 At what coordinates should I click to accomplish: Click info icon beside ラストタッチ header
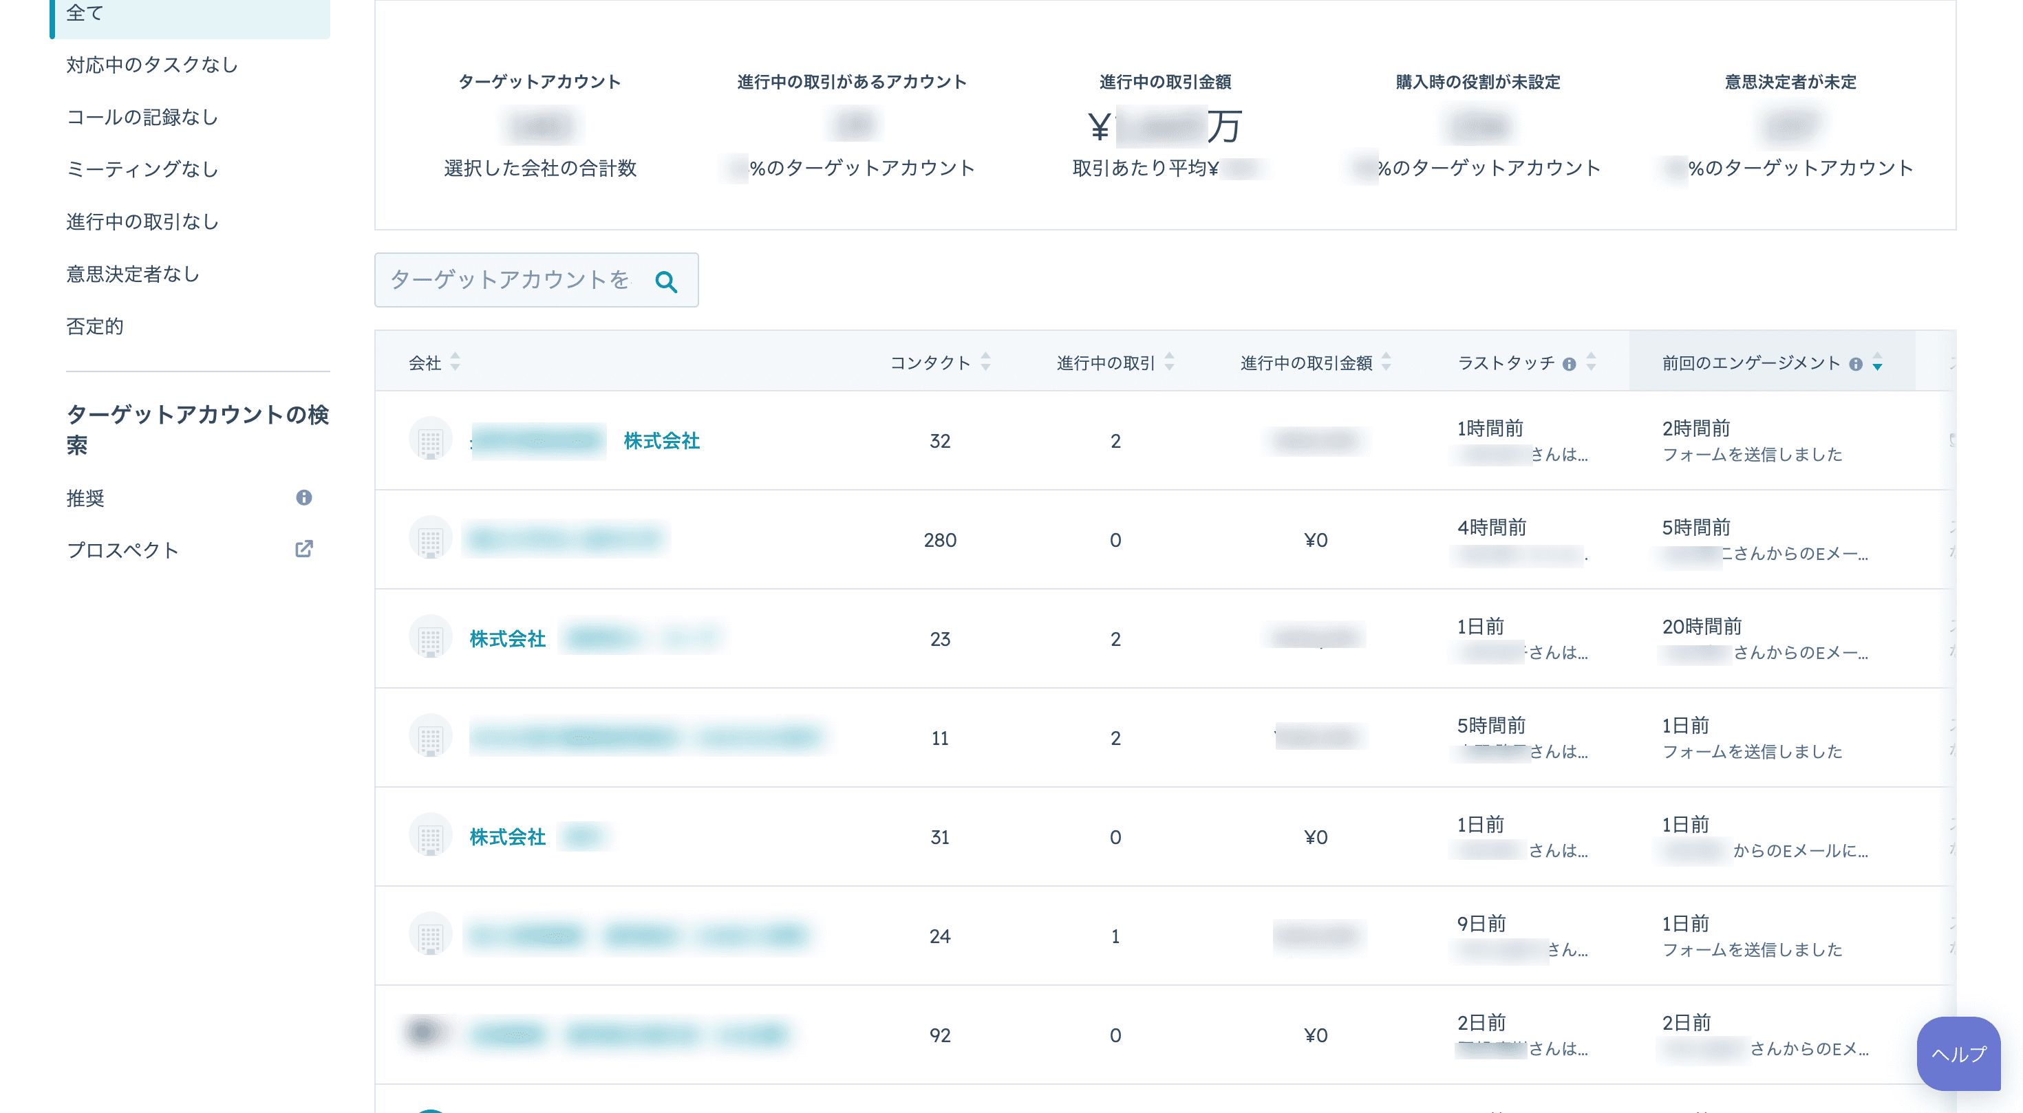(1569, 363)
